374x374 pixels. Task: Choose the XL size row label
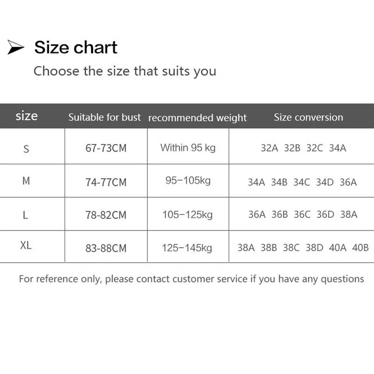26,246
